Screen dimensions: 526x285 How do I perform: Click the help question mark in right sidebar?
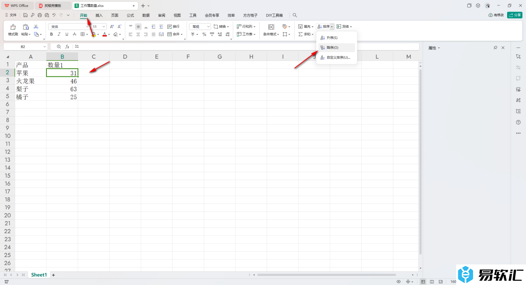[x=518, y=122]
